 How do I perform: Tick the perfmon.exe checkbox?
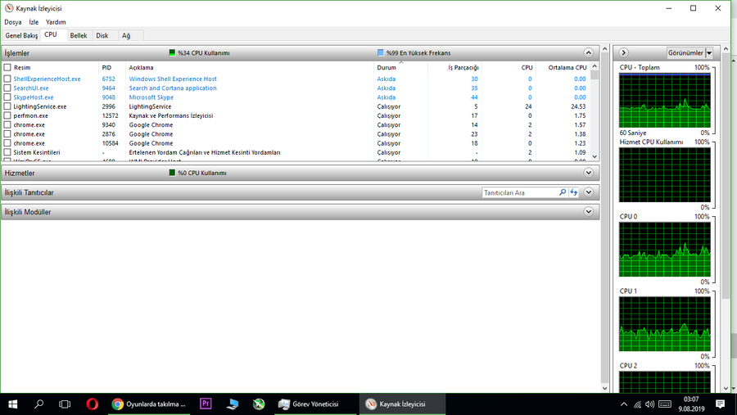pos(7,115)
